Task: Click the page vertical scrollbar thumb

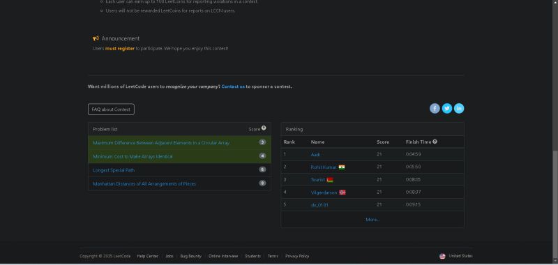Action: coord(555,206)
